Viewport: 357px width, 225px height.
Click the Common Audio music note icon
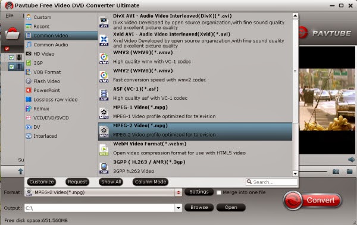[29, 45]
